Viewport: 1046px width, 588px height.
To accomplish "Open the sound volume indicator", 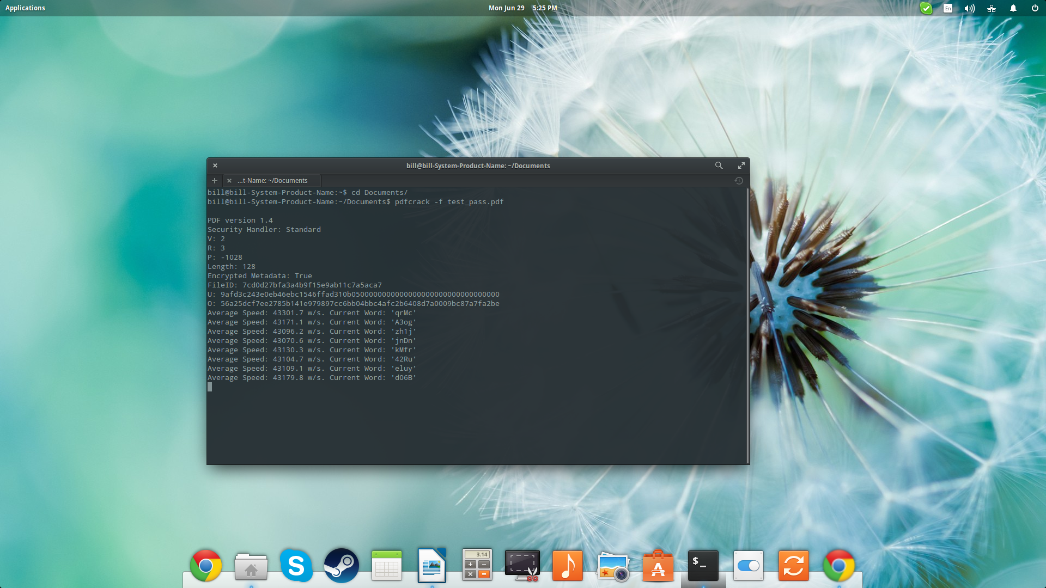I will (970, 8).
